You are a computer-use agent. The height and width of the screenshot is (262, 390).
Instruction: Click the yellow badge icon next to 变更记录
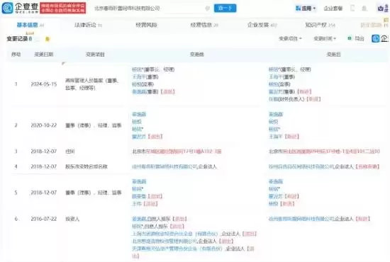tap(48, 39)
